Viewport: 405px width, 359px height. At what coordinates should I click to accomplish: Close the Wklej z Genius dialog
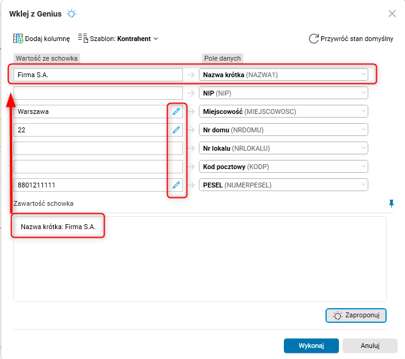(392, 13)
